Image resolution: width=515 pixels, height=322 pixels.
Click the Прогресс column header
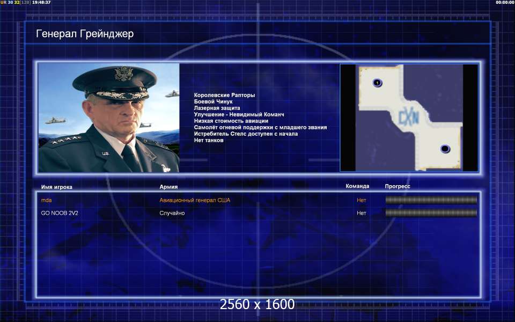pos(398,186)
